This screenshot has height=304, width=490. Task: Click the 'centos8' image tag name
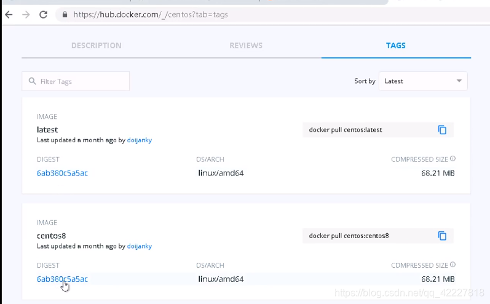(x=51, y=236)
